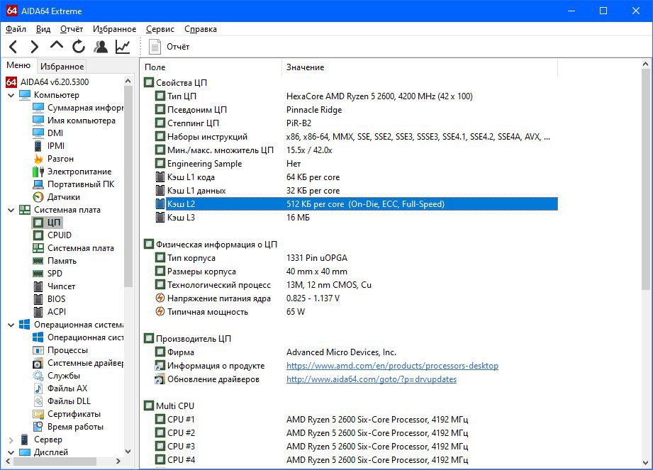Open the Отчёт menu
Screen dimensions: 653x470
pos(71,29)
